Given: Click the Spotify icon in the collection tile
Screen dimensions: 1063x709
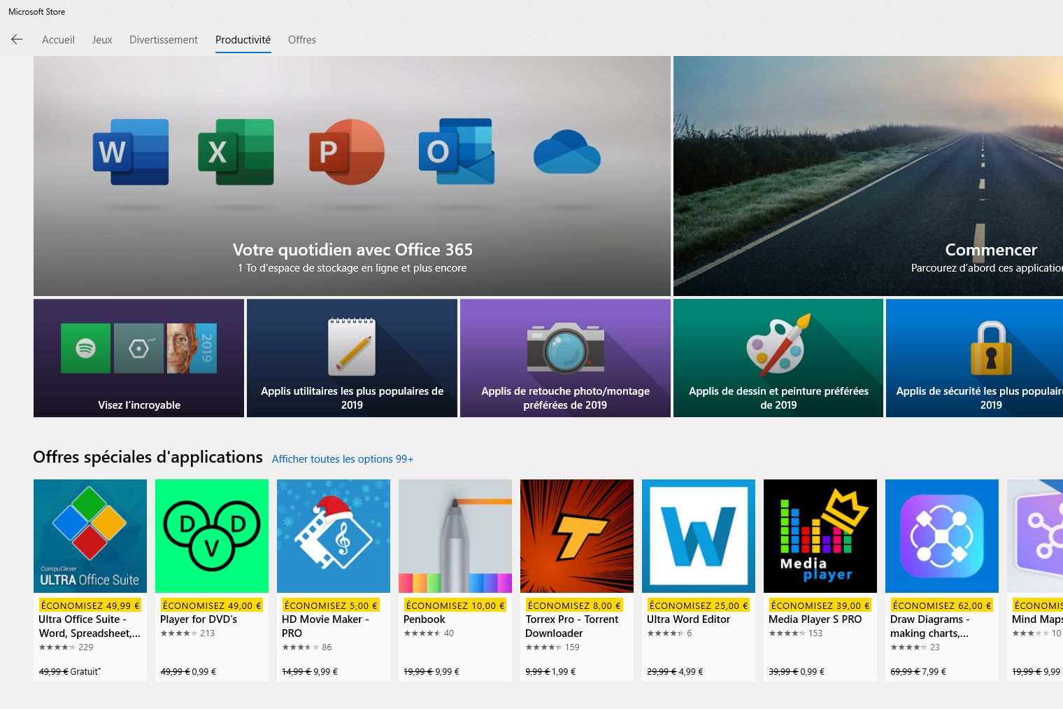Looking at the screenshot, I should point(85,348).
